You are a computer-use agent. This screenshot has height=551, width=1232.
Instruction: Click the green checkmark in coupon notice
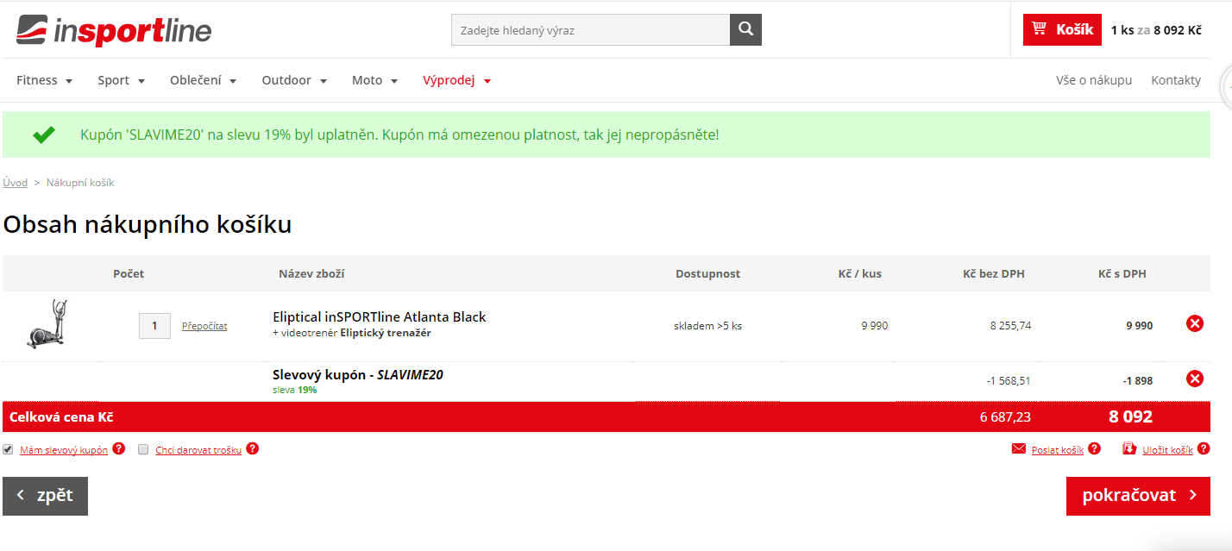pos(44,135)
